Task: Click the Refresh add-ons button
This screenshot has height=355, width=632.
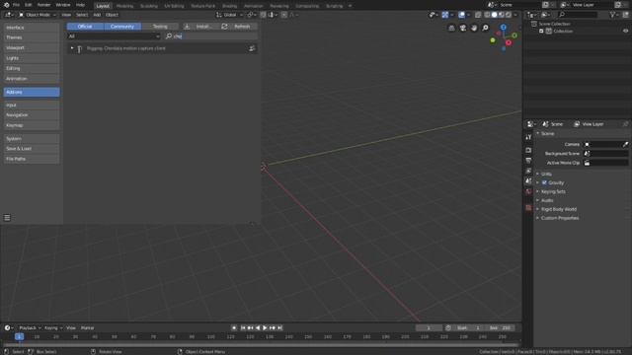Action: 238,27
